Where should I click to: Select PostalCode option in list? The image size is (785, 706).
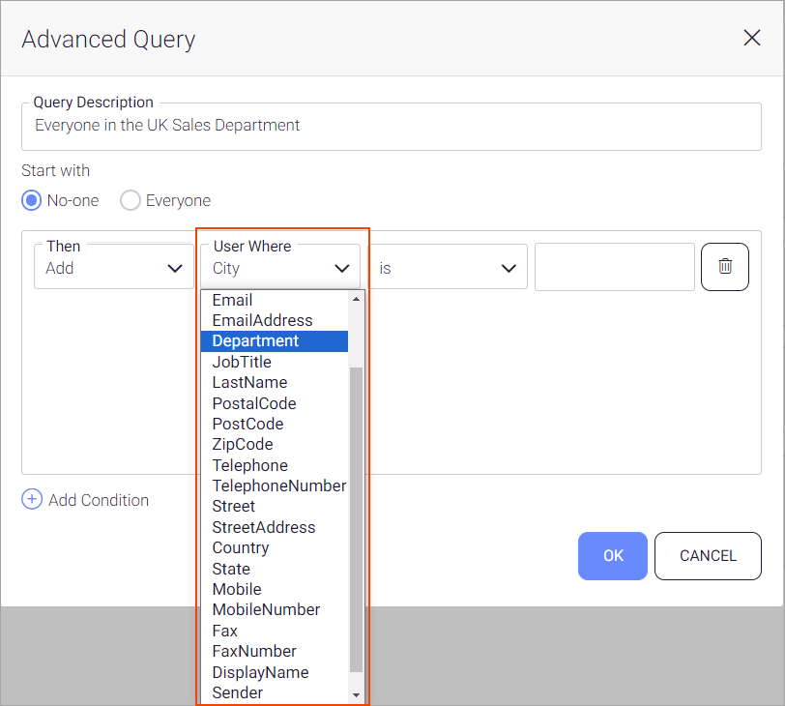tap(254, 403)
